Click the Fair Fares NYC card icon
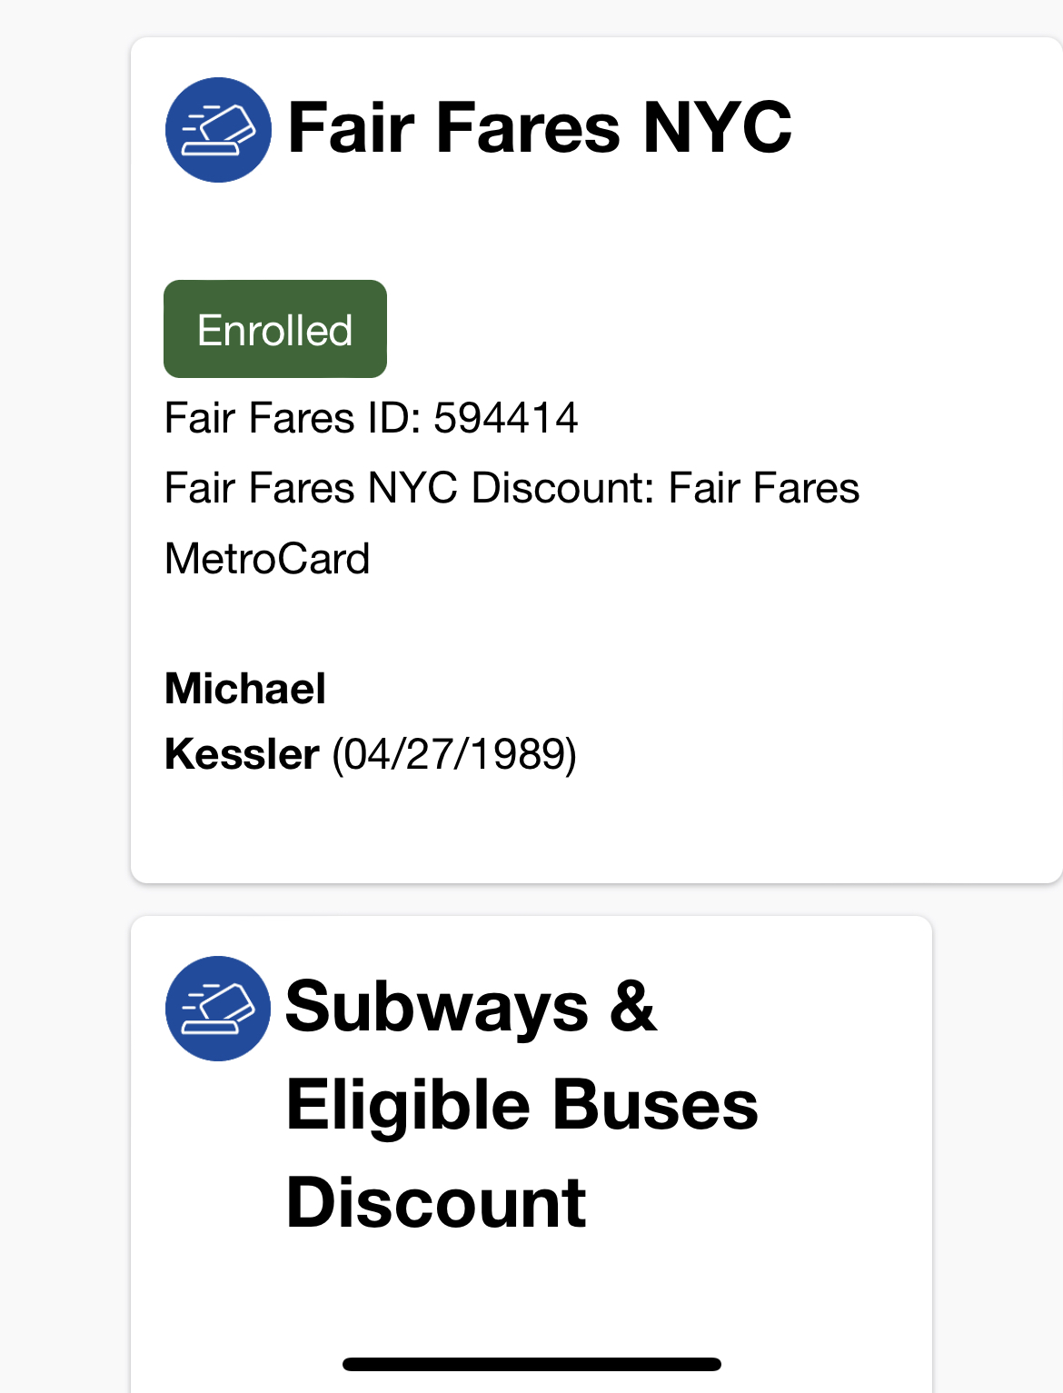 point(218,130)
